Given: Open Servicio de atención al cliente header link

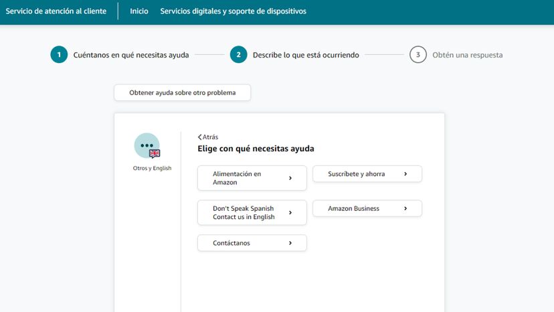Looking at the screenshot, I should pos(56,11).
